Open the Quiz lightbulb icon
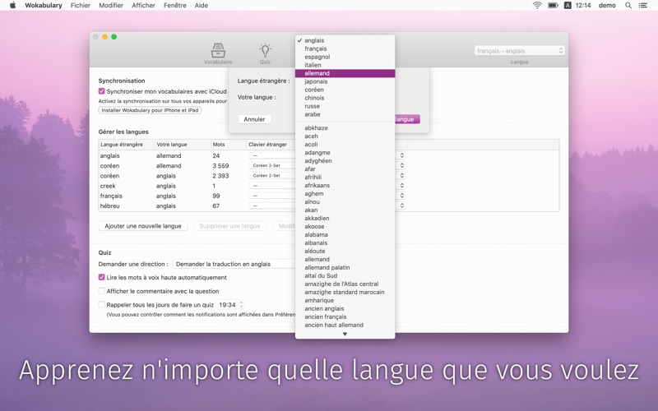 pos(265,53)
